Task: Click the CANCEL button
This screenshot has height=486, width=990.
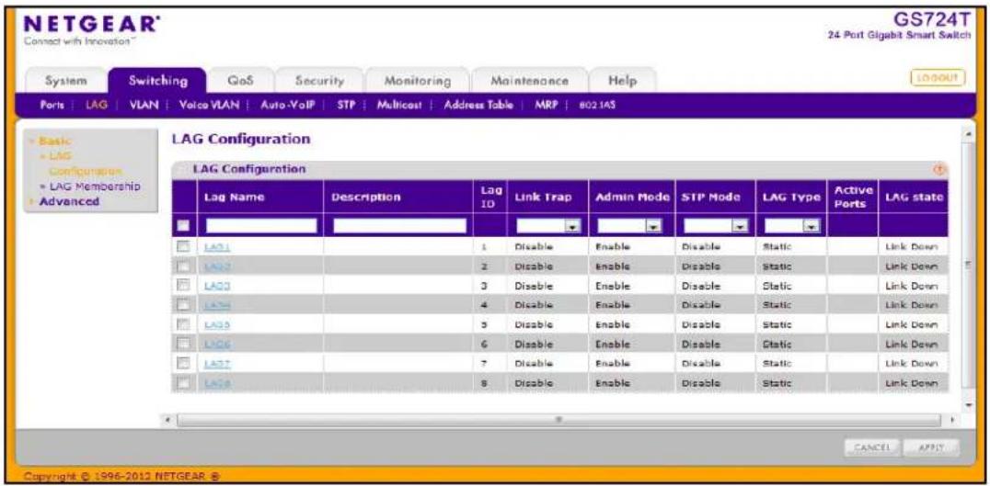Action: tap(871, 446)
